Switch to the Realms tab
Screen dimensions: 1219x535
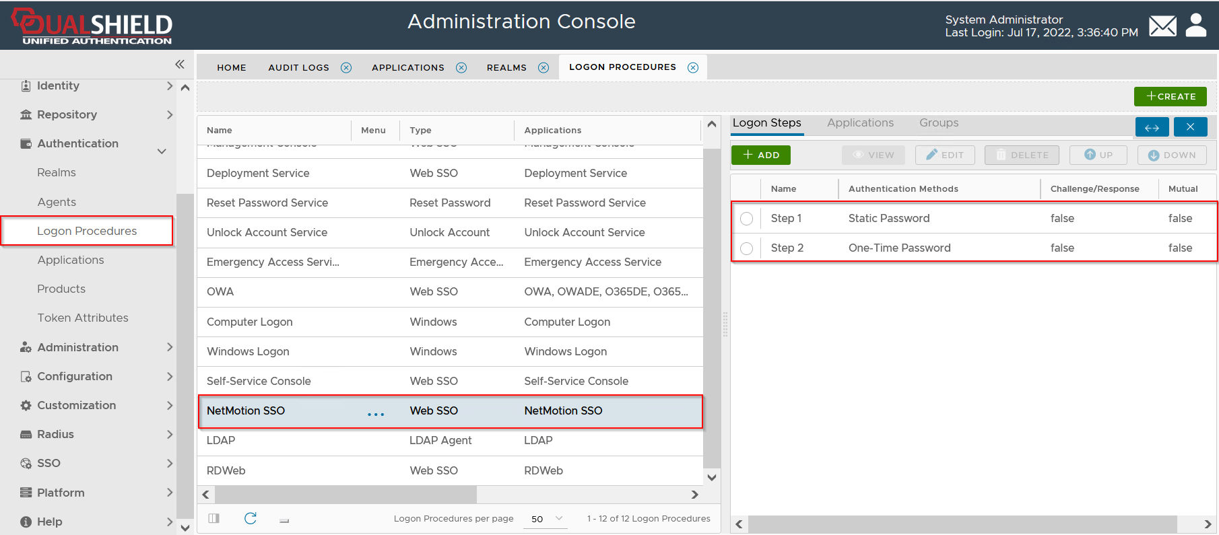point(506,67)
